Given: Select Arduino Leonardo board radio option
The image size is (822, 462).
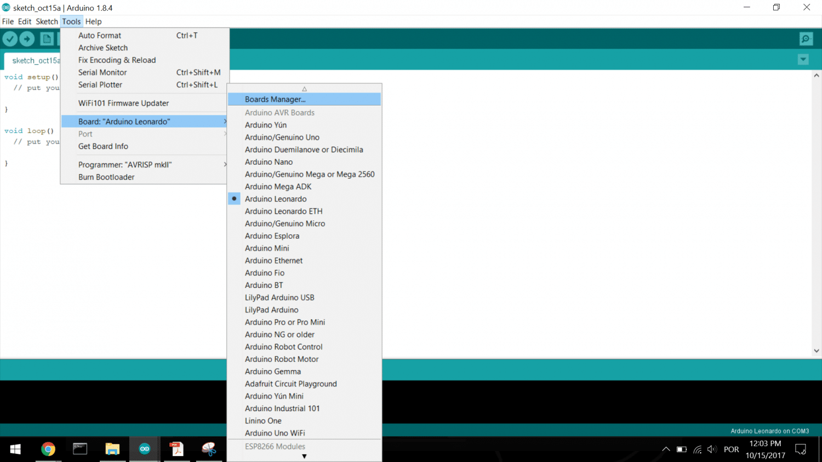Looking at the screenshot, I should coord(276,199).
